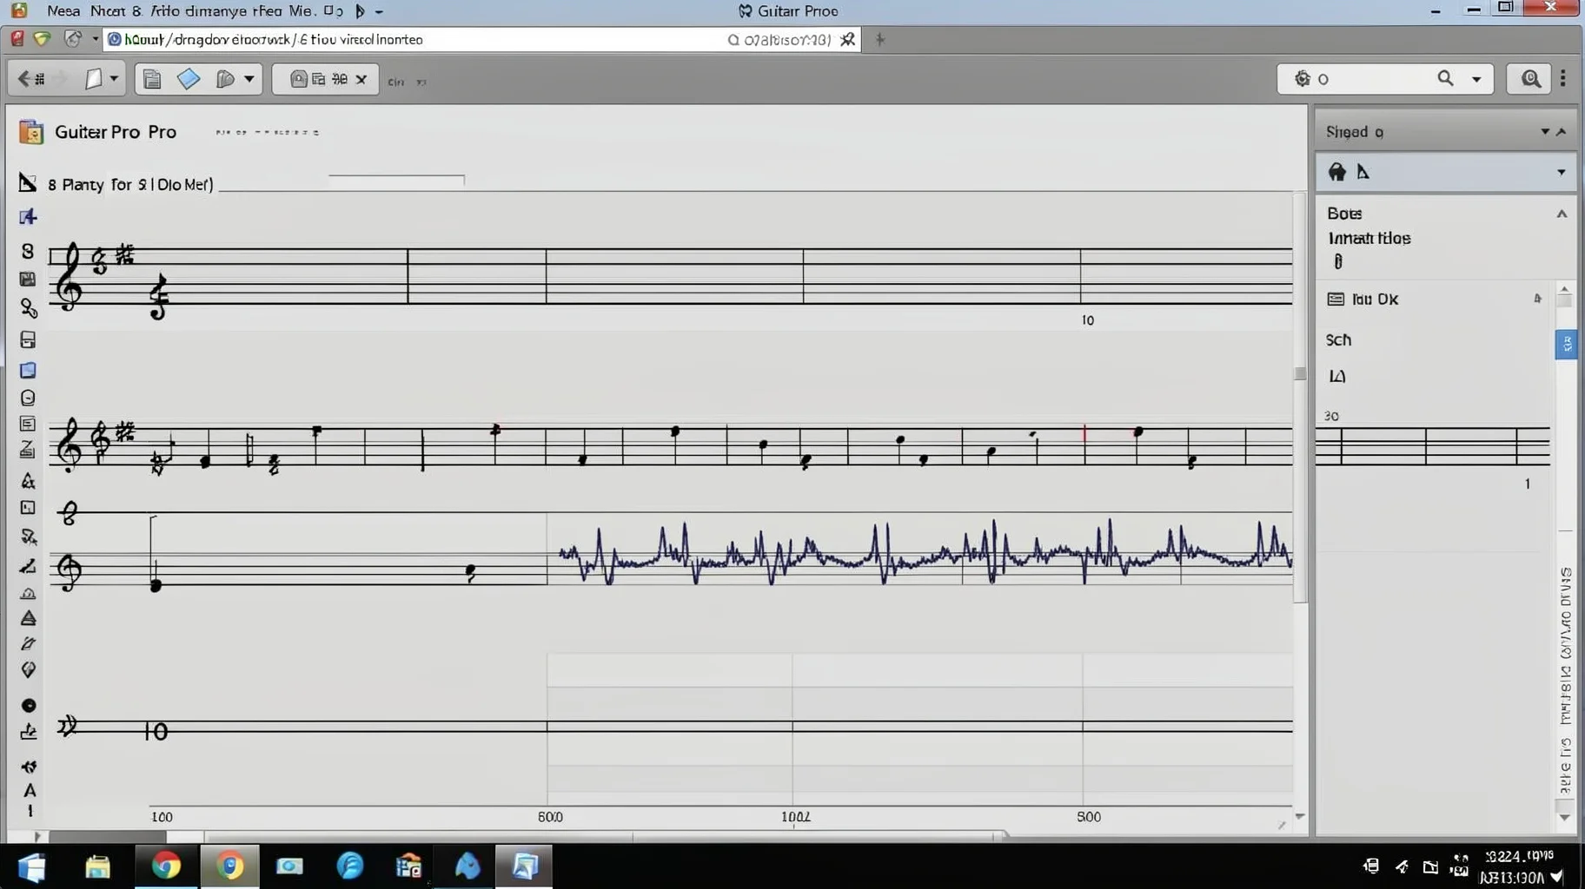Screen dimensions: 1585x889
Task: Open the instrument selector dropdown in right panel
Action: tap(1561, 172)
